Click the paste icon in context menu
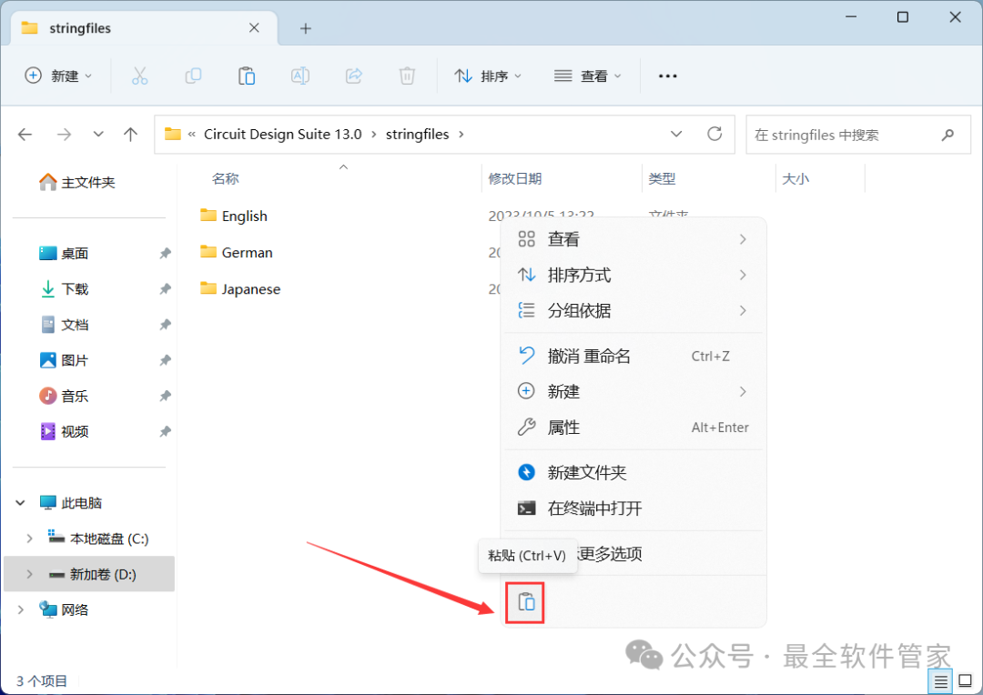This screenshot has width=983, height=695. coord(526,603)
